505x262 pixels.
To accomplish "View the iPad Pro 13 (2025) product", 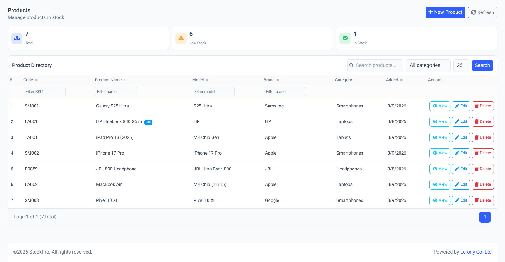I will [440, 137].
